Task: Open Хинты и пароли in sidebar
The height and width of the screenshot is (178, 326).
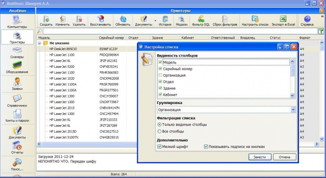Action: pyautogui.click(x=17, y=116)
